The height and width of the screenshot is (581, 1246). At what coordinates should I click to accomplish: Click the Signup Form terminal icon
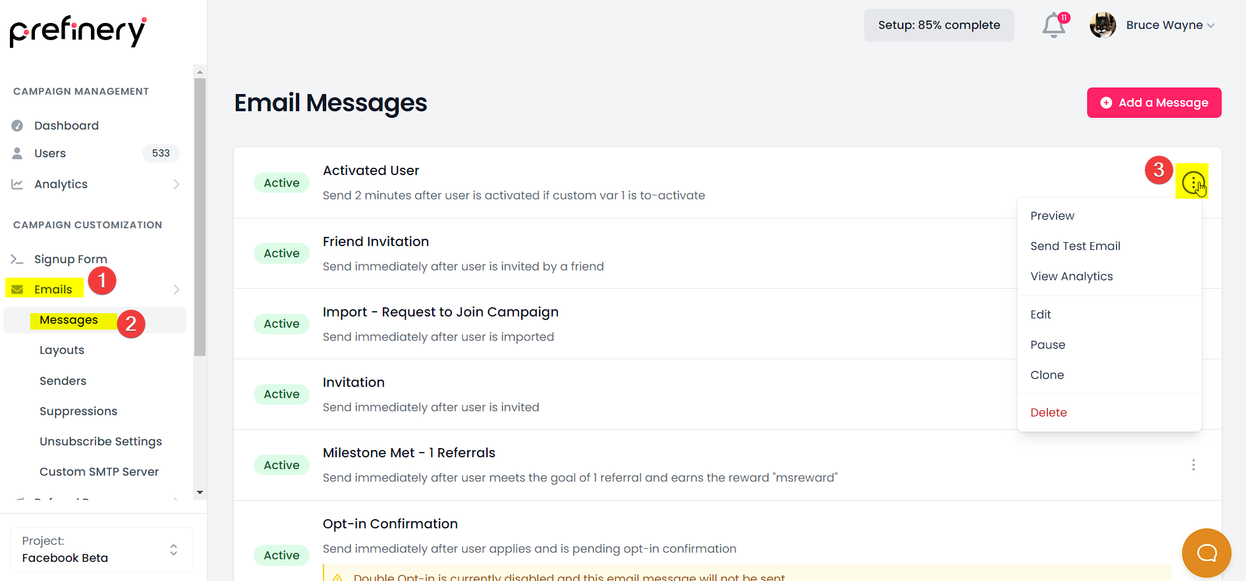point(17,259)
